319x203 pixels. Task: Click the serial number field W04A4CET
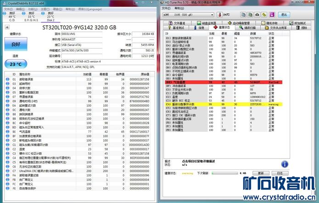[82, 39]
